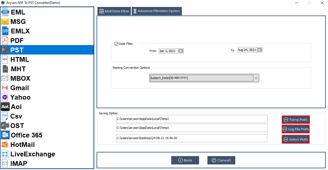Select the EML format icon
Viewport: 328px width, 170px height.
pyautogui.click(x=5, y=12)
